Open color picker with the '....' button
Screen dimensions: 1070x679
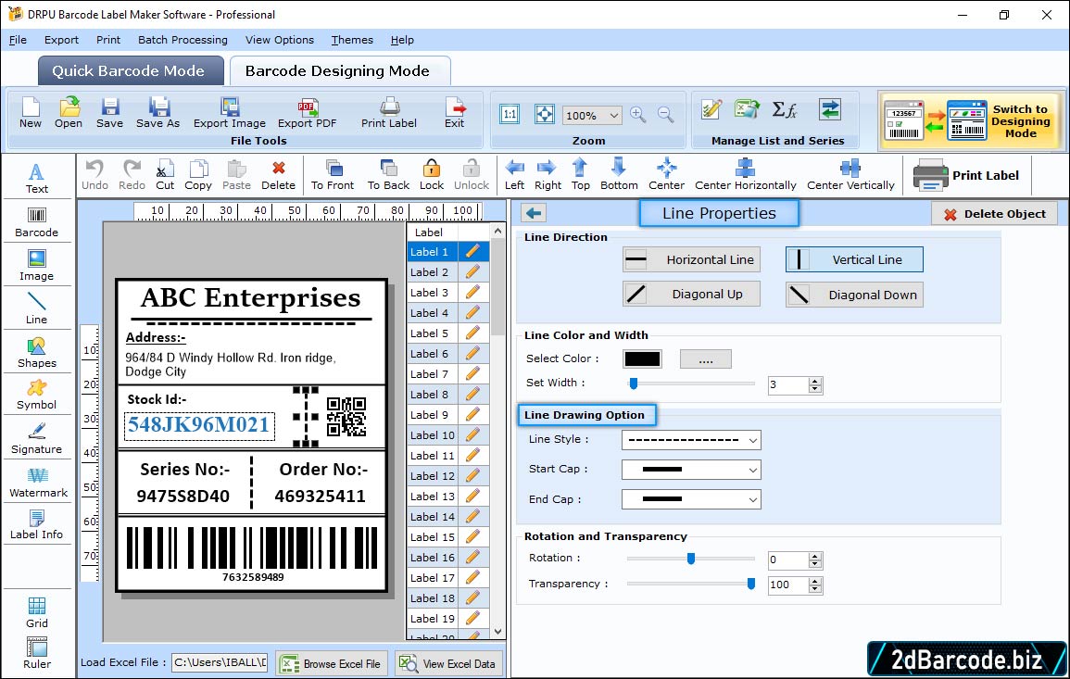point(706,358)
